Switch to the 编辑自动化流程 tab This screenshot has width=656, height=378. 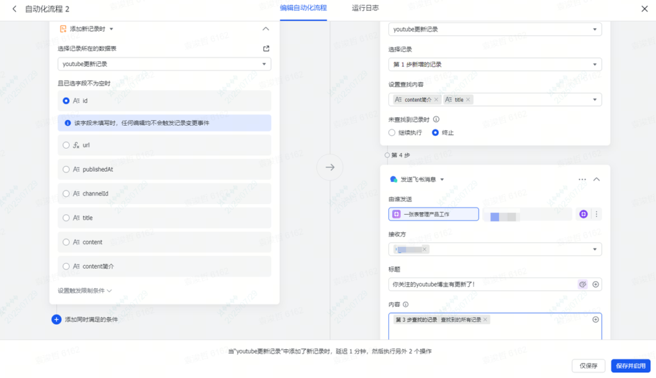(303, 8)
